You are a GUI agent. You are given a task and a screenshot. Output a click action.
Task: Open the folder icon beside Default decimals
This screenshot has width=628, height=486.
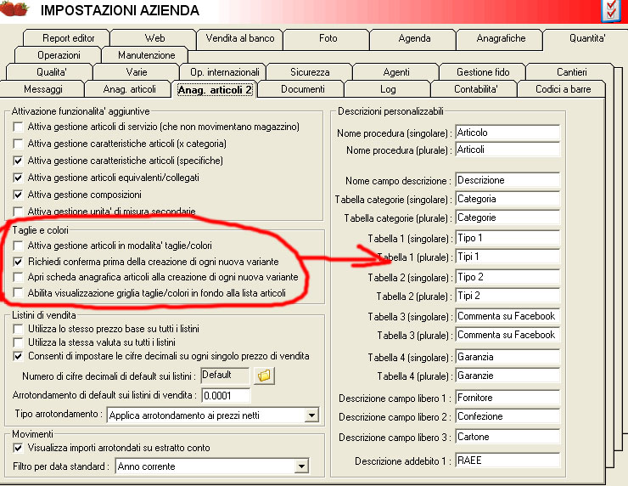click(264, 376)
